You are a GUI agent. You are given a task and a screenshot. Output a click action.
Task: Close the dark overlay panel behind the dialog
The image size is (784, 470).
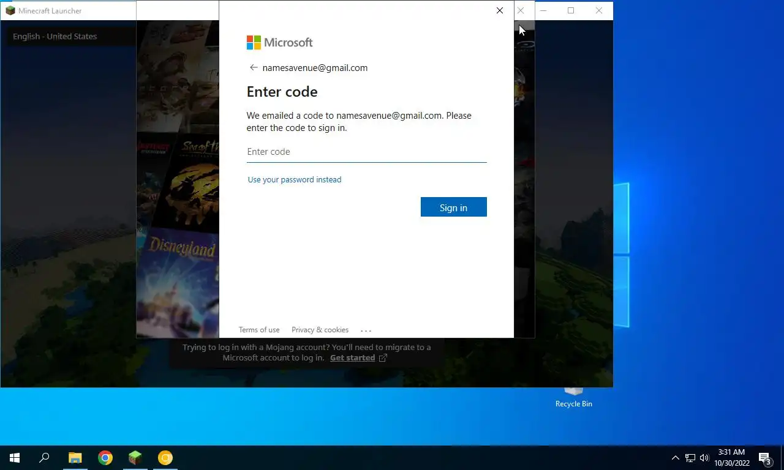521,10
